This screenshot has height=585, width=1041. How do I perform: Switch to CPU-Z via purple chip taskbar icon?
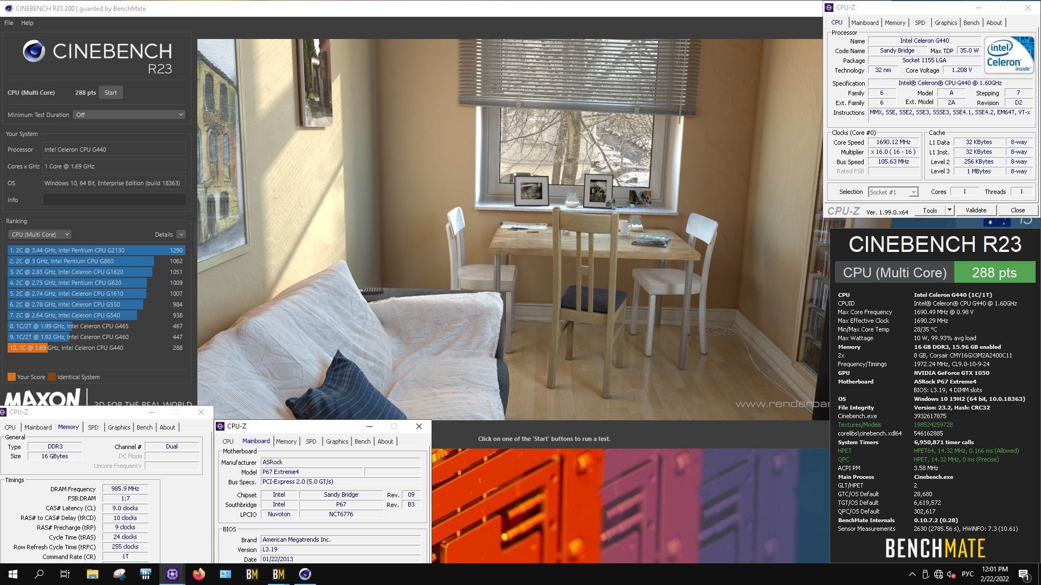(x=172, y=574)
